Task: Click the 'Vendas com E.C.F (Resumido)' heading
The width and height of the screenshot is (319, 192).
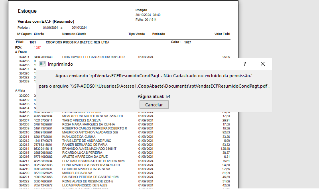Action: tap(46, 21)
